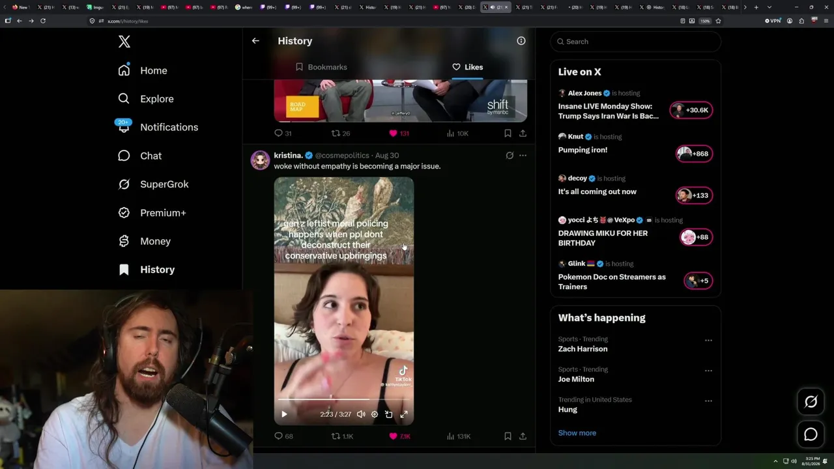Focus the Search input field

[636, 42]
